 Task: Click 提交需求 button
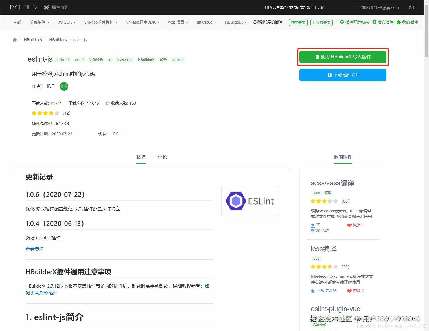tap(298, 22)
